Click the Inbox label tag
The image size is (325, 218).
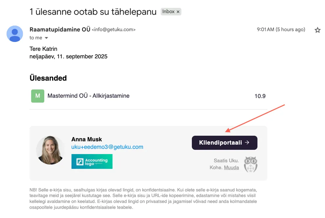pos(168,12)
